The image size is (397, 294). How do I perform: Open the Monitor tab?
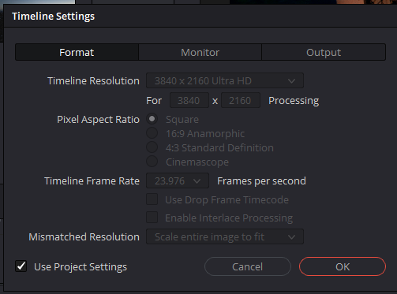pos(200,52)
